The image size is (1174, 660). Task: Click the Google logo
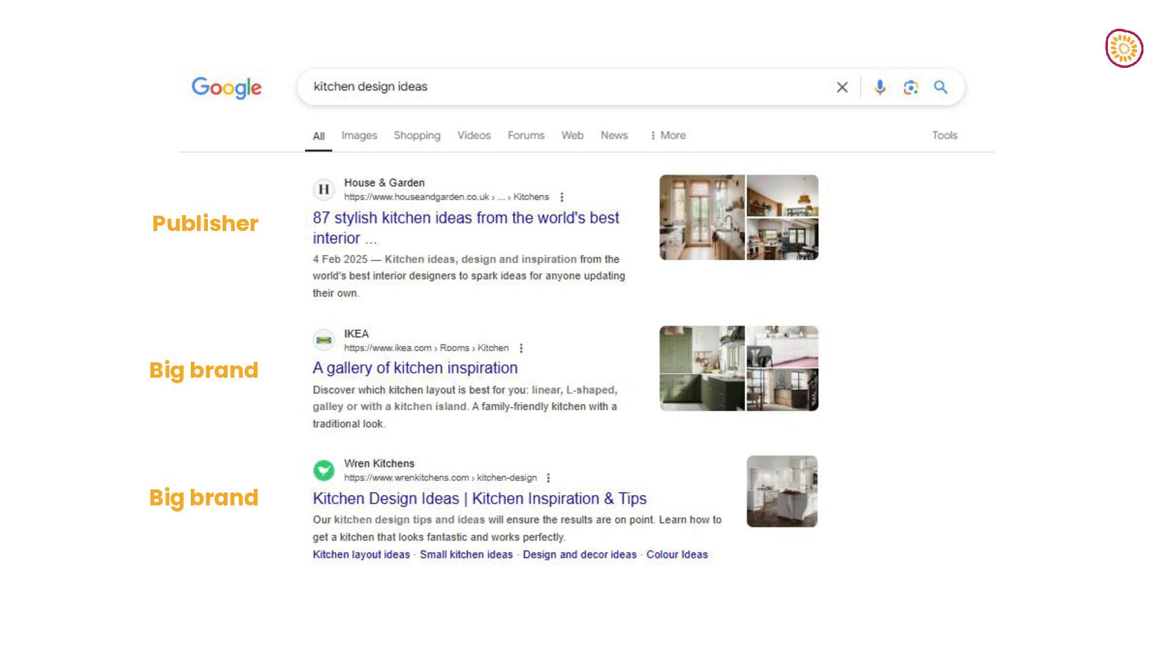pos(226,87)
